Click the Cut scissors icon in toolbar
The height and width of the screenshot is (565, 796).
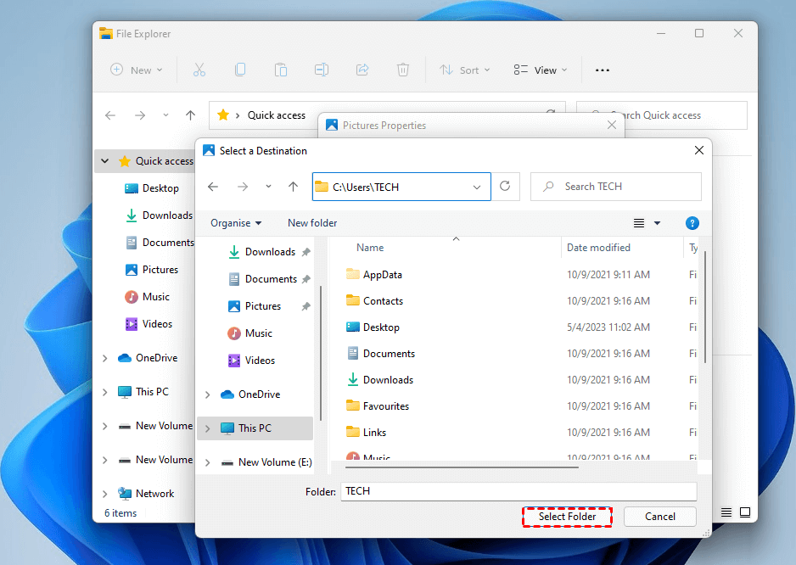pyautogui.click(x=199, y=70)
